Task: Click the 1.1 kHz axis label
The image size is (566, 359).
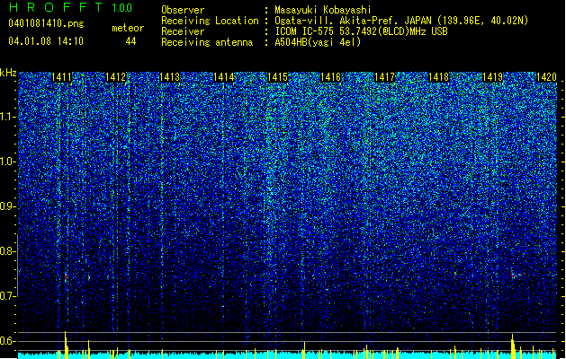Action: [7, 117]
